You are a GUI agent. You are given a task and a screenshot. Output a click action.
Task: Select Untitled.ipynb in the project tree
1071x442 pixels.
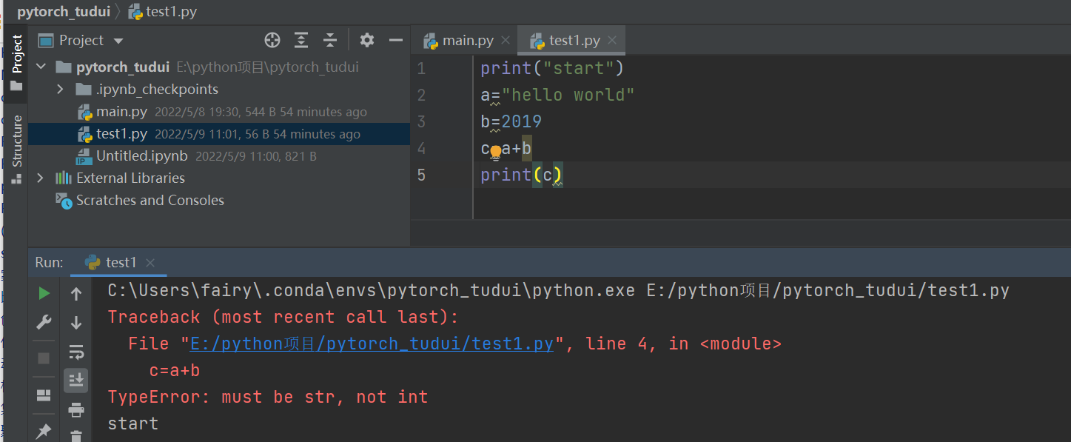(141, 156)
